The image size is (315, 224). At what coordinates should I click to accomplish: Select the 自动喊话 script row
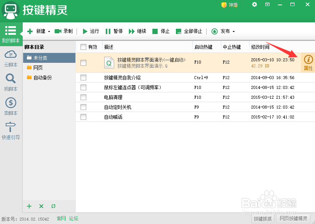pos(195,117)
